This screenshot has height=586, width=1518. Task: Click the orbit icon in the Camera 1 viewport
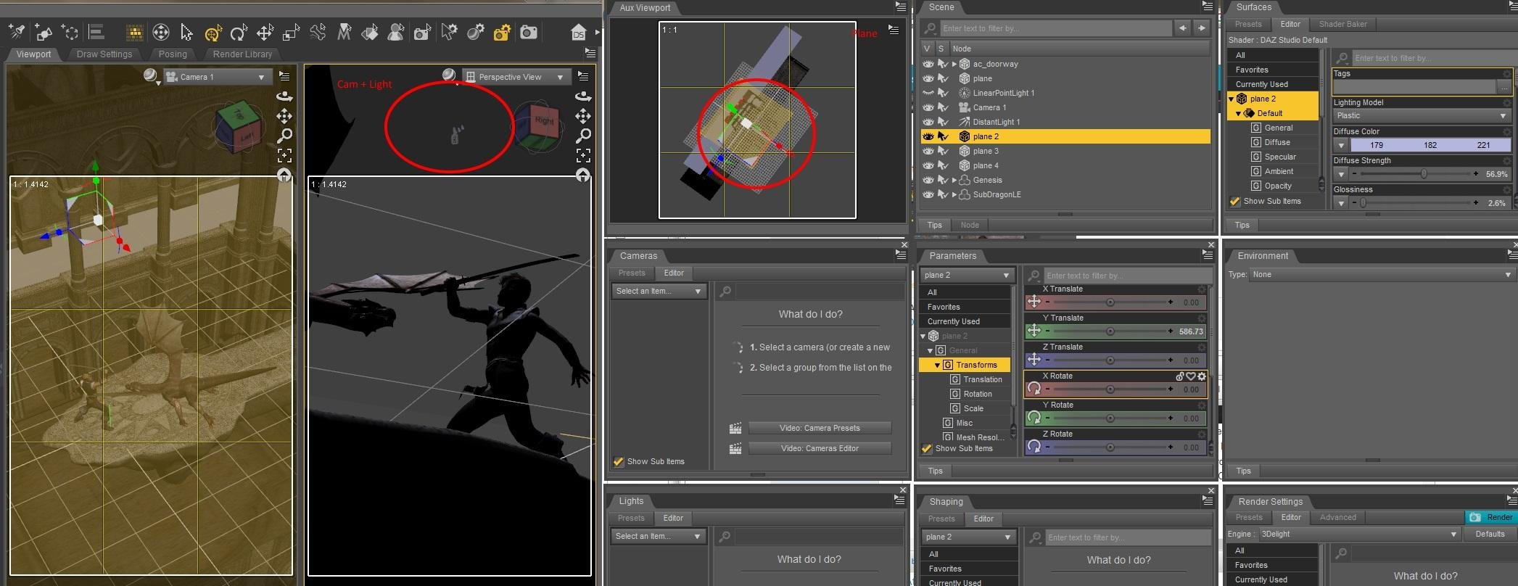click(284, 96)
